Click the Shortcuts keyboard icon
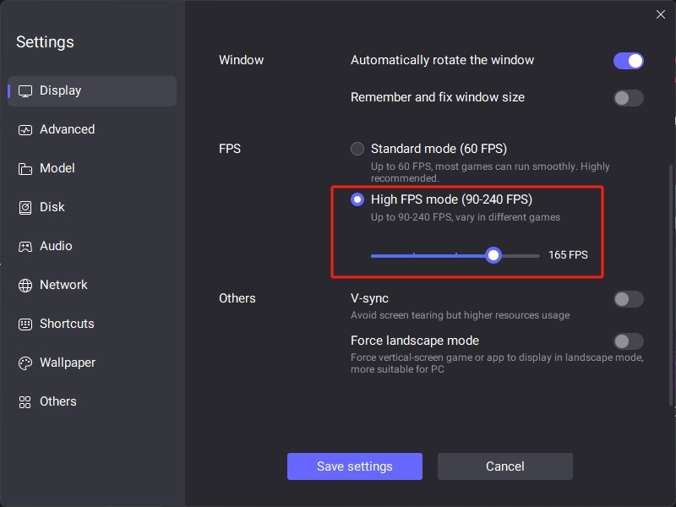 click(25, 324)
